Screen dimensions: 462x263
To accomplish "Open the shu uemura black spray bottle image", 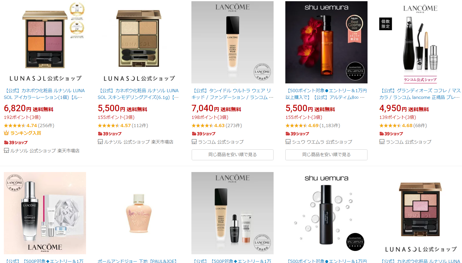I will tap(326, 213).
